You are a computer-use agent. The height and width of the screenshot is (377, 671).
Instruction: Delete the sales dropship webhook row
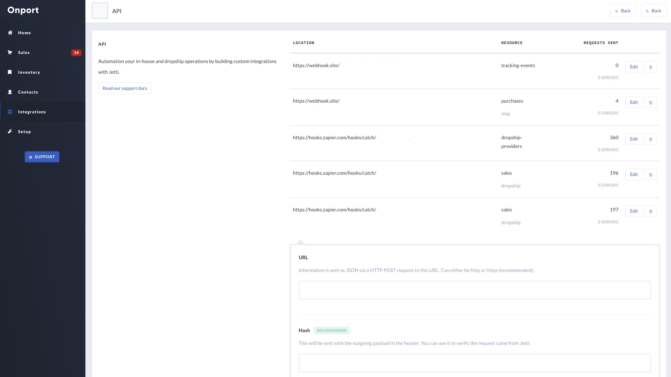pos(650,174)
